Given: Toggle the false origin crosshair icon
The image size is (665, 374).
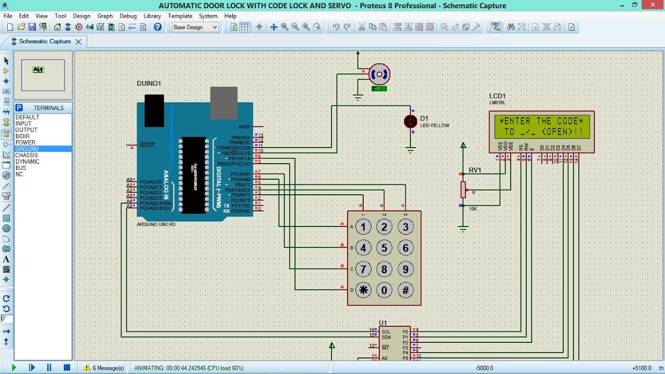Looking at the screenshot, I should pos(259,27).
